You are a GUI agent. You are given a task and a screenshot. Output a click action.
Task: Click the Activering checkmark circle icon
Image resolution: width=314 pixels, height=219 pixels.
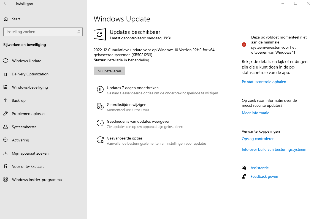click(x=6, y=140)
